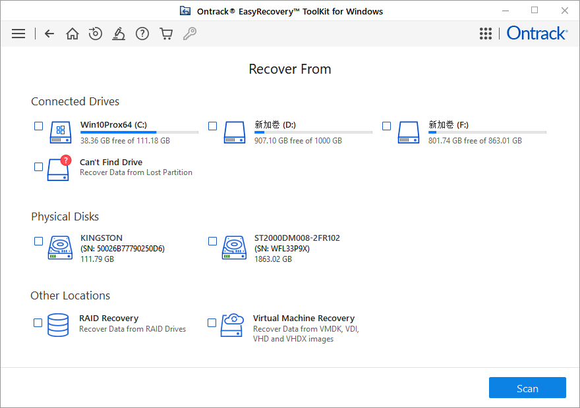Open the hamburger menu
The image size is (580, 408).
pos(18,34)
